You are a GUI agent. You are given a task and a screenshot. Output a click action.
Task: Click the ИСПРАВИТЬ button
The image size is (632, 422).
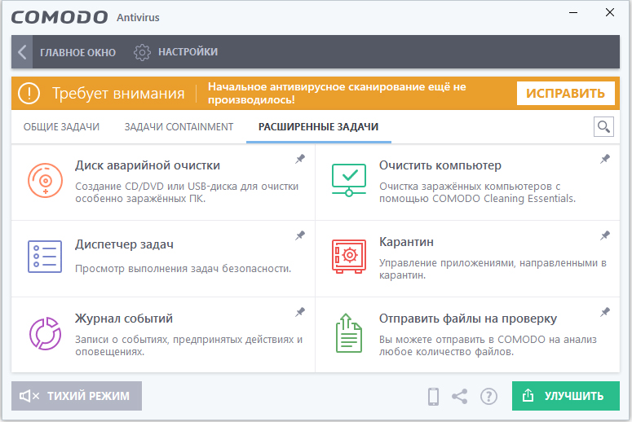click(x=565, y=94)
